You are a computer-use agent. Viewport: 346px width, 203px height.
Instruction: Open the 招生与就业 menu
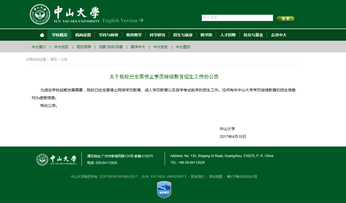click(x=183, y=35)
